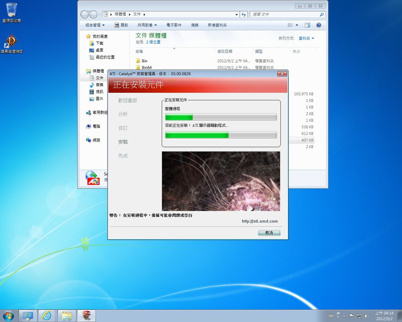This screenshot has height=322, width=402.
Task: Refresh the Explorer address bar
Action: pos(243,15)
